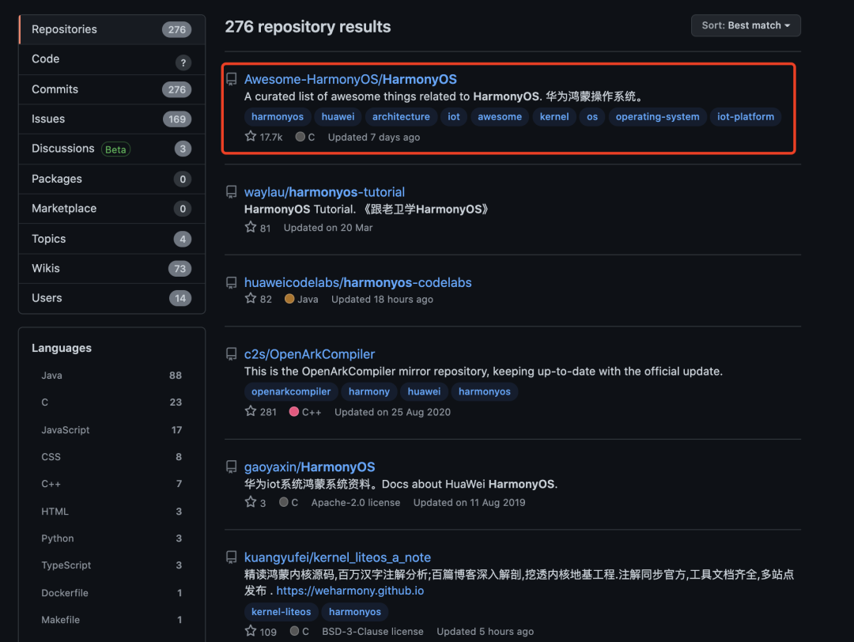
Task: Click the harmonyos tag on OpenArkCompiler
Action: click(484, 391)
